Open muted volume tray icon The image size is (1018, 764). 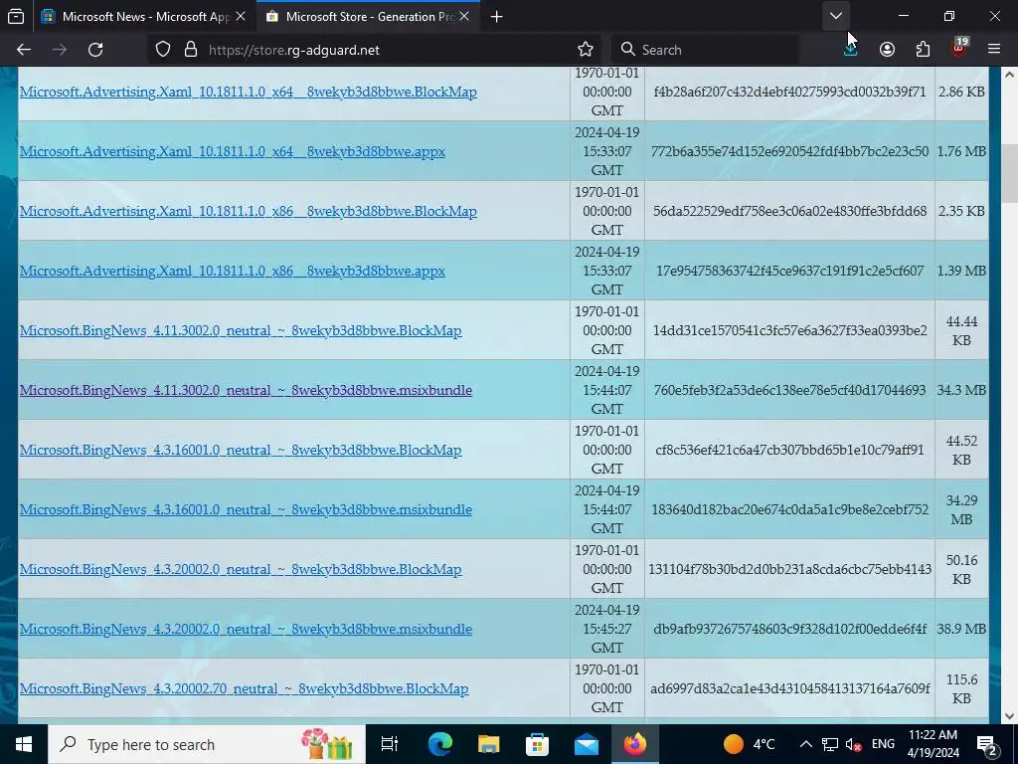pyautogui.click(x=854, y=744)
